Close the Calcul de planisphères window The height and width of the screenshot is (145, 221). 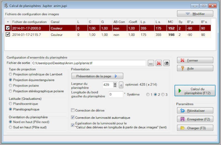(x=212, y=6)
